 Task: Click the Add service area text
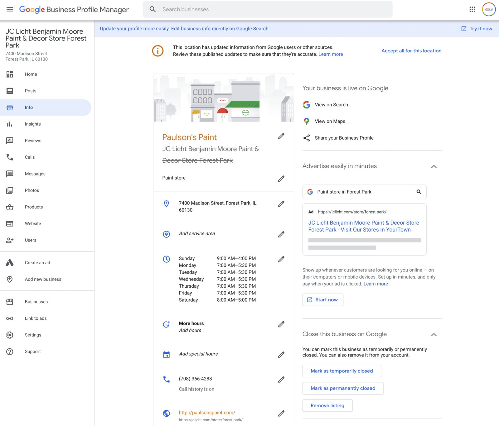coord(197,233)
